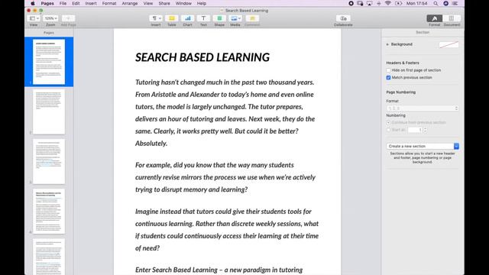Click the paragraph starting Imagine instead
Viewport: 489px width, 275px height.
(227, 230)
